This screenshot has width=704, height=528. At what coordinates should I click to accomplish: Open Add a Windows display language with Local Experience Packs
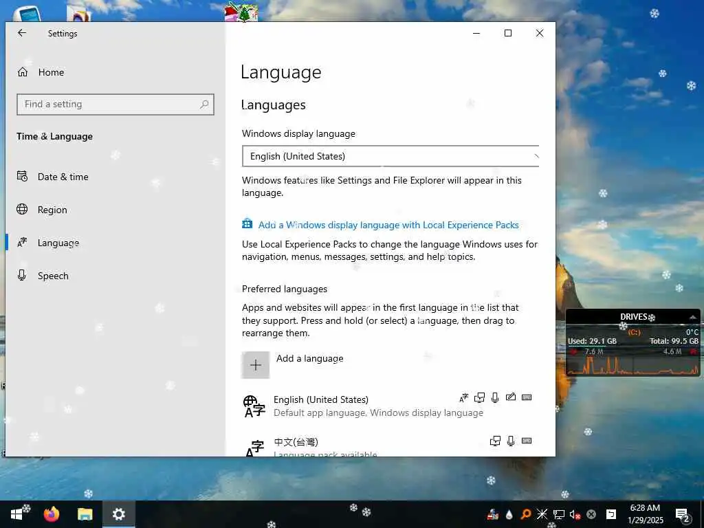[388, 225]
